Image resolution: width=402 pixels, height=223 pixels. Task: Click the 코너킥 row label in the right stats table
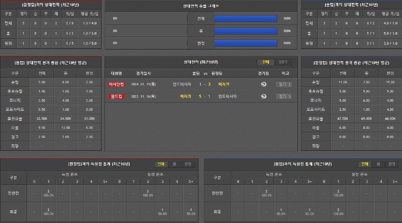(x=316, y=100)
